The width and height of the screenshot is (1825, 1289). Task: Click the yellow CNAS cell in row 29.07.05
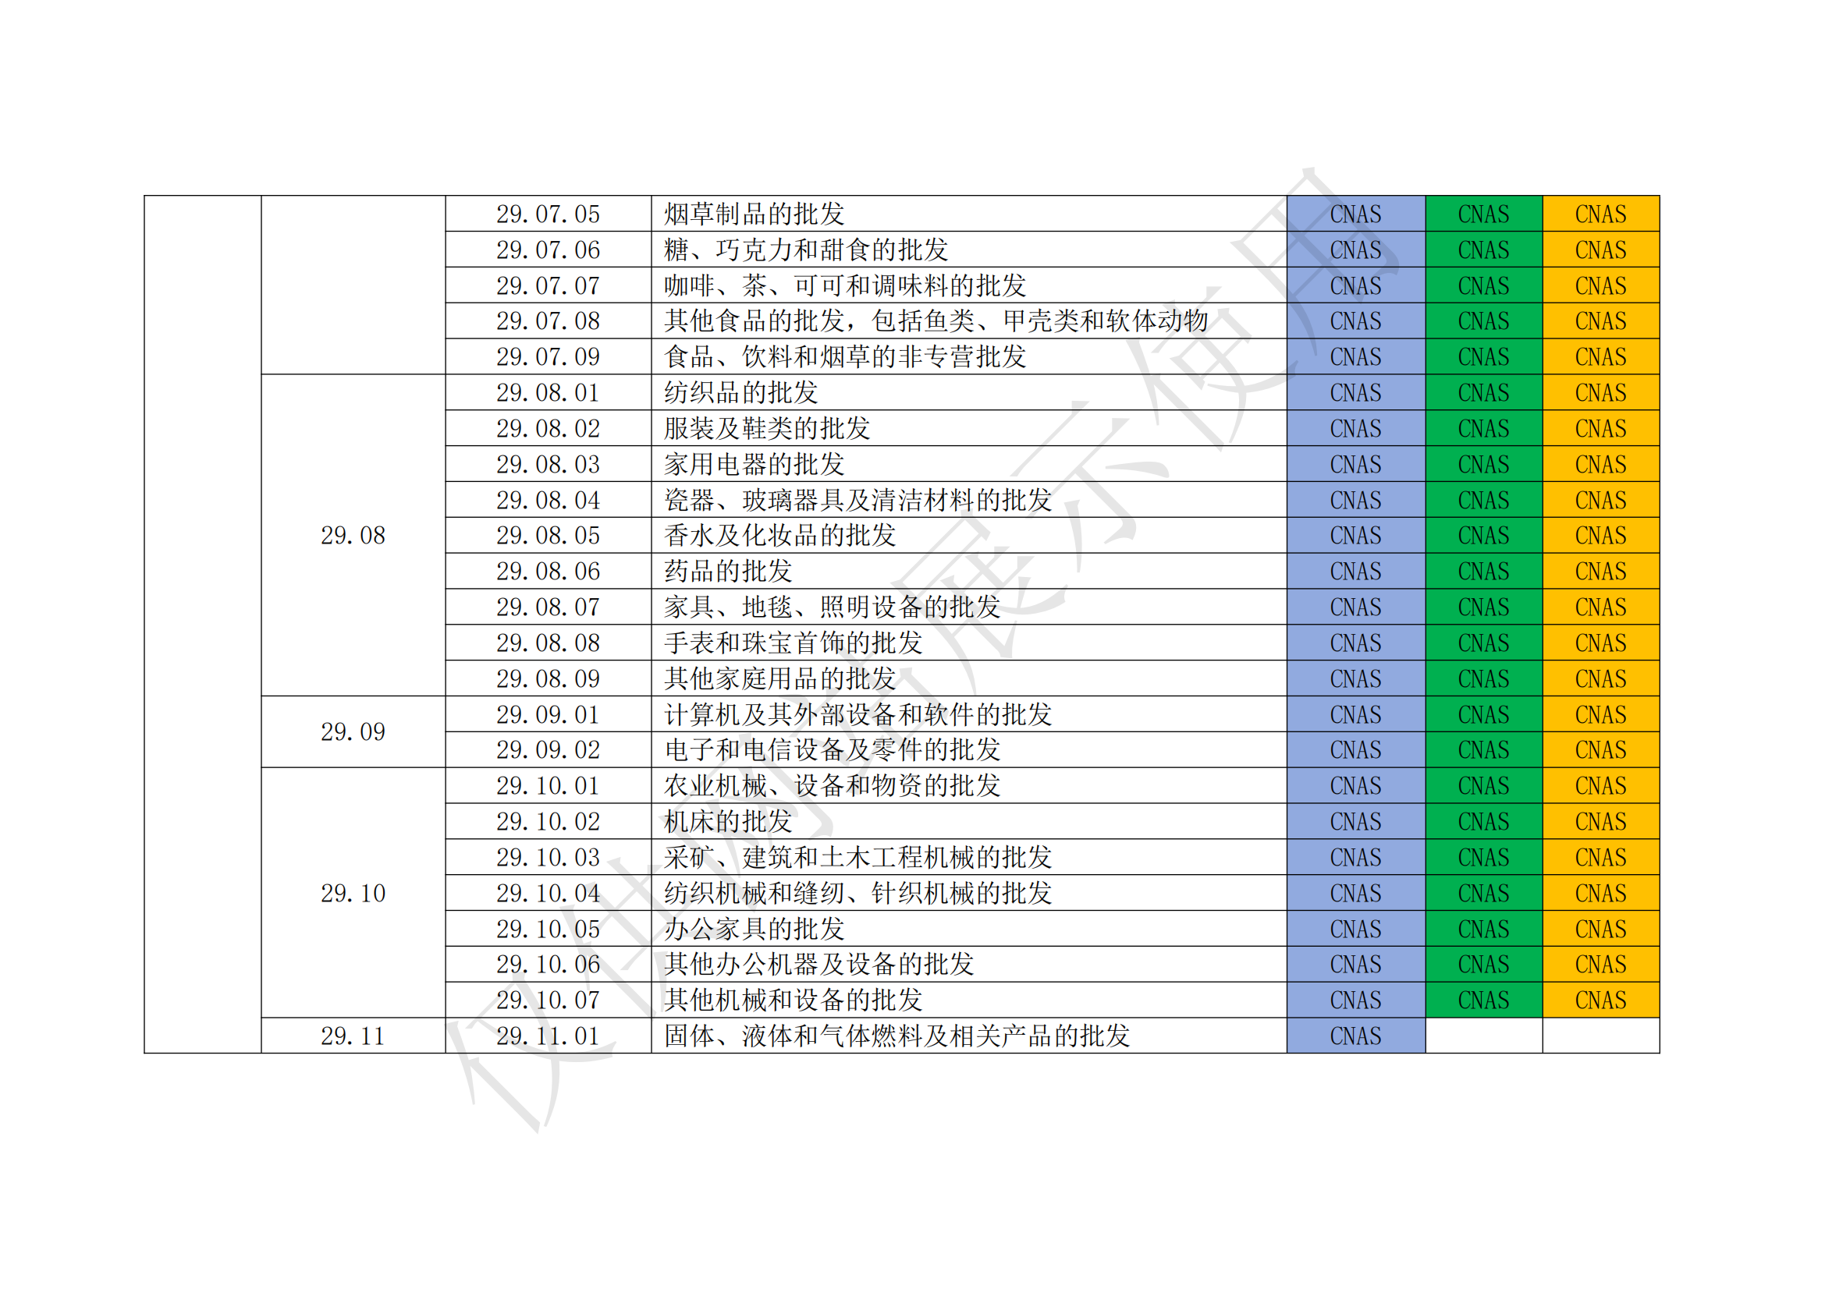[1601, 214]
